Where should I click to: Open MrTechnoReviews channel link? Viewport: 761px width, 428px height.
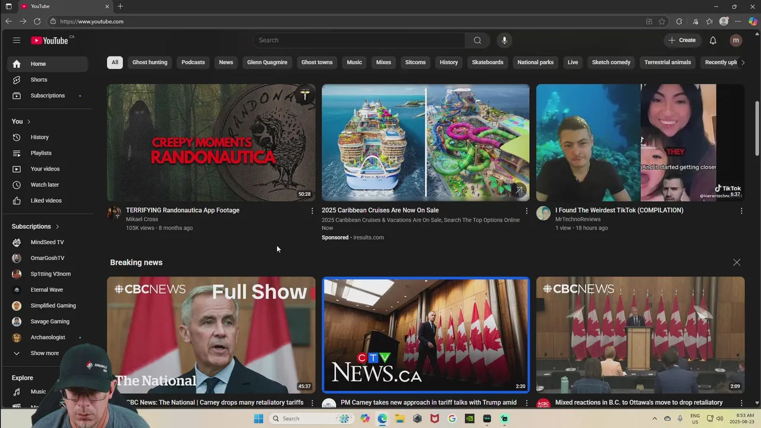click(x=578, y=219)
